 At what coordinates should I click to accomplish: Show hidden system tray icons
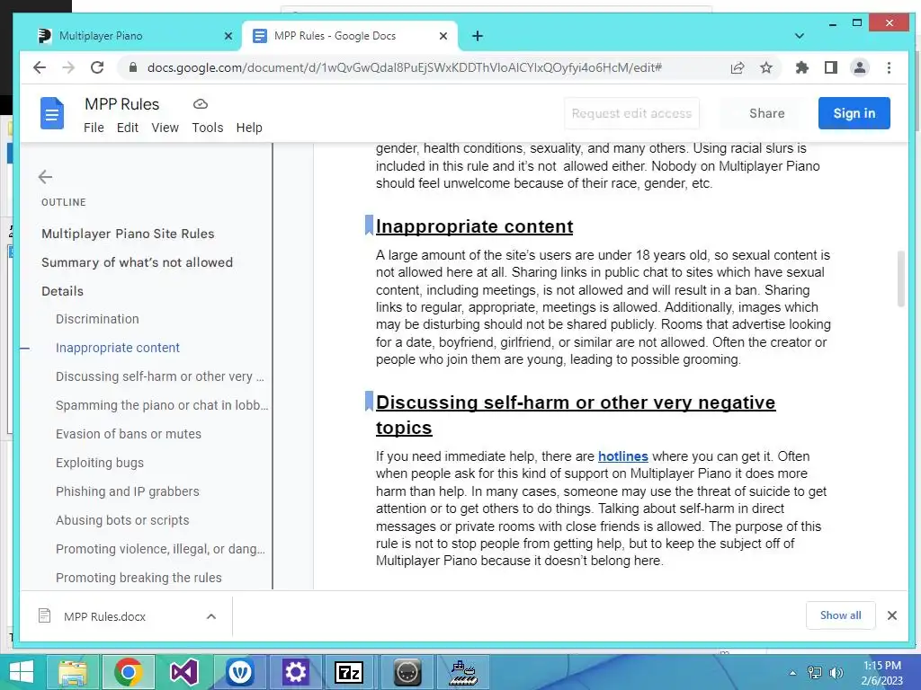click(x=793, y=673)
